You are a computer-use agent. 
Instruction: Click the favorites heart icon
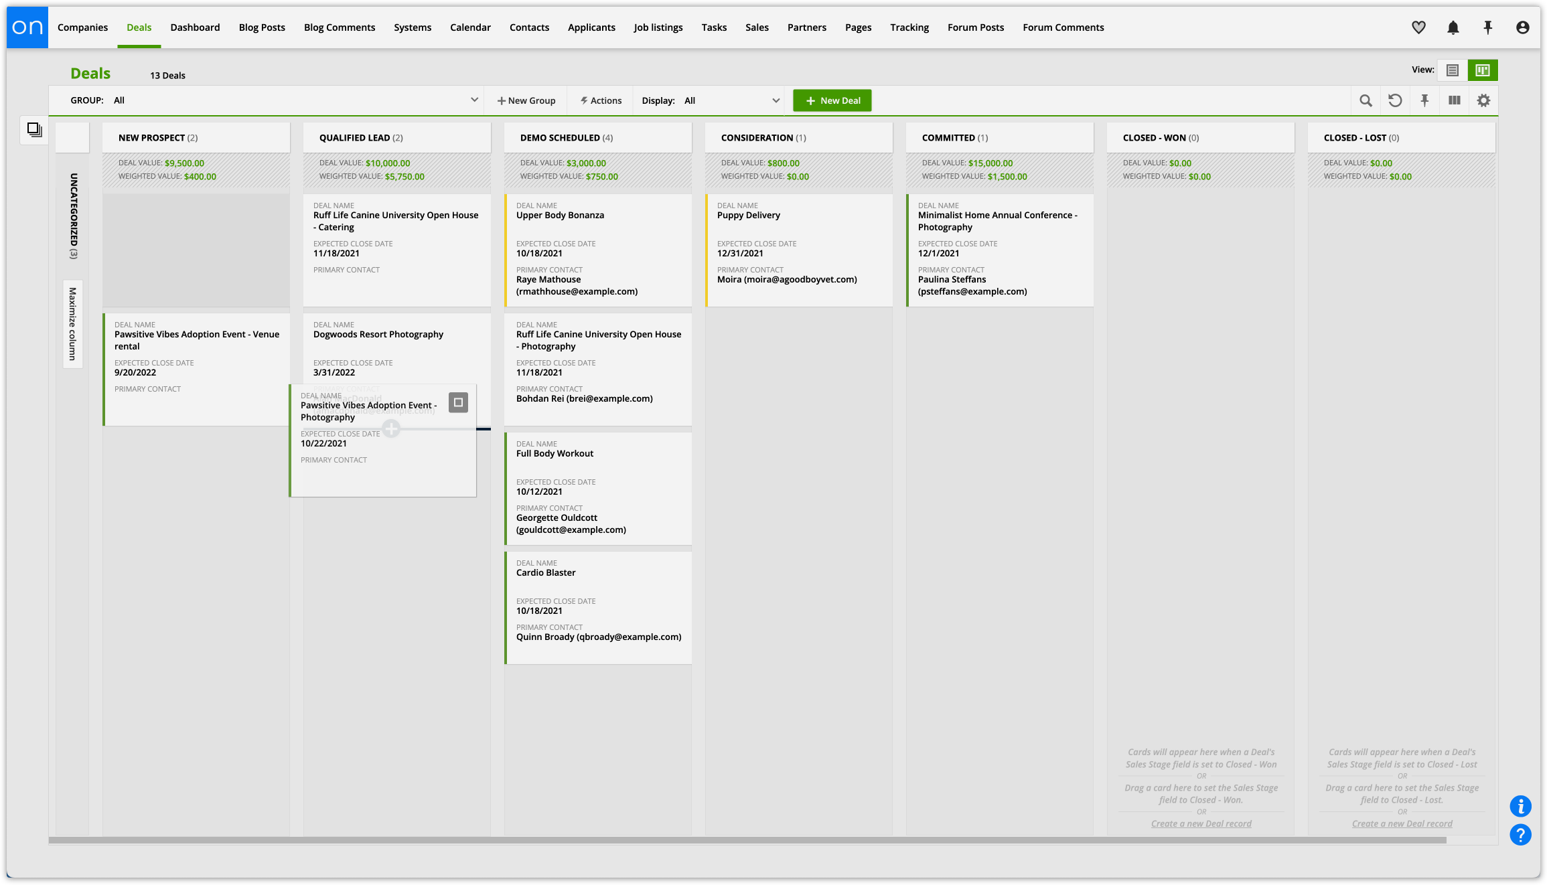(x=1418, y=27)
